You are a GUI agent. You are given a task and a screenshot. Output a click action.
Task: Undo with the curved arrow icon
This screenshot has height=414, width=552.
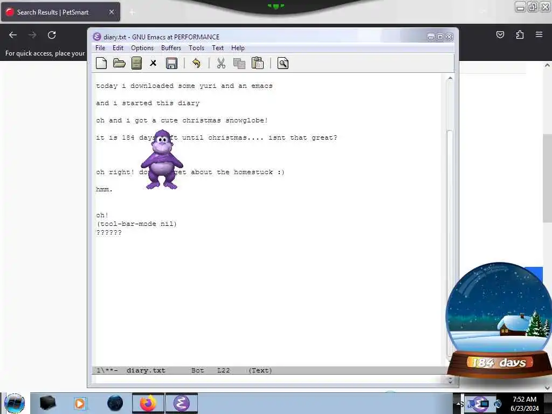[x=196, y=64]
